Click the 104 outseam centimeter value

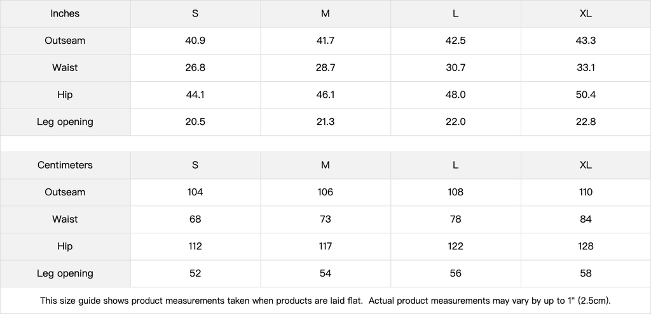(195, 192)
